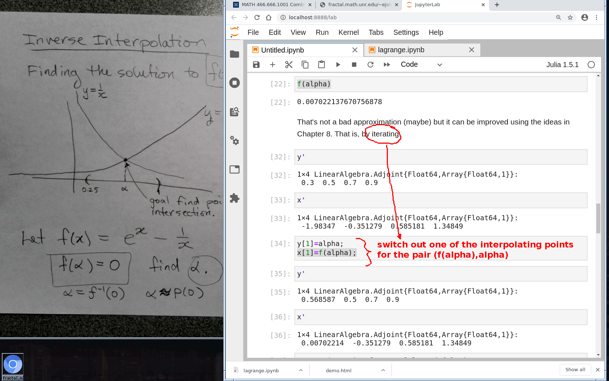This screenshot has height=381, width=609.
Task: Open the Kernel menu
Action: click(x=348, y=32)
